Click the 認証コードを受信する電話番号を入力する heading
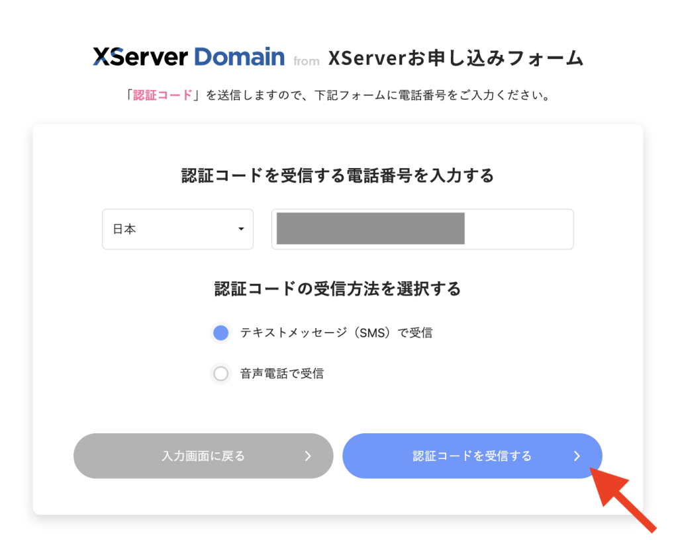The width and height of the screenshot is (678, 545). coord(338,176)
